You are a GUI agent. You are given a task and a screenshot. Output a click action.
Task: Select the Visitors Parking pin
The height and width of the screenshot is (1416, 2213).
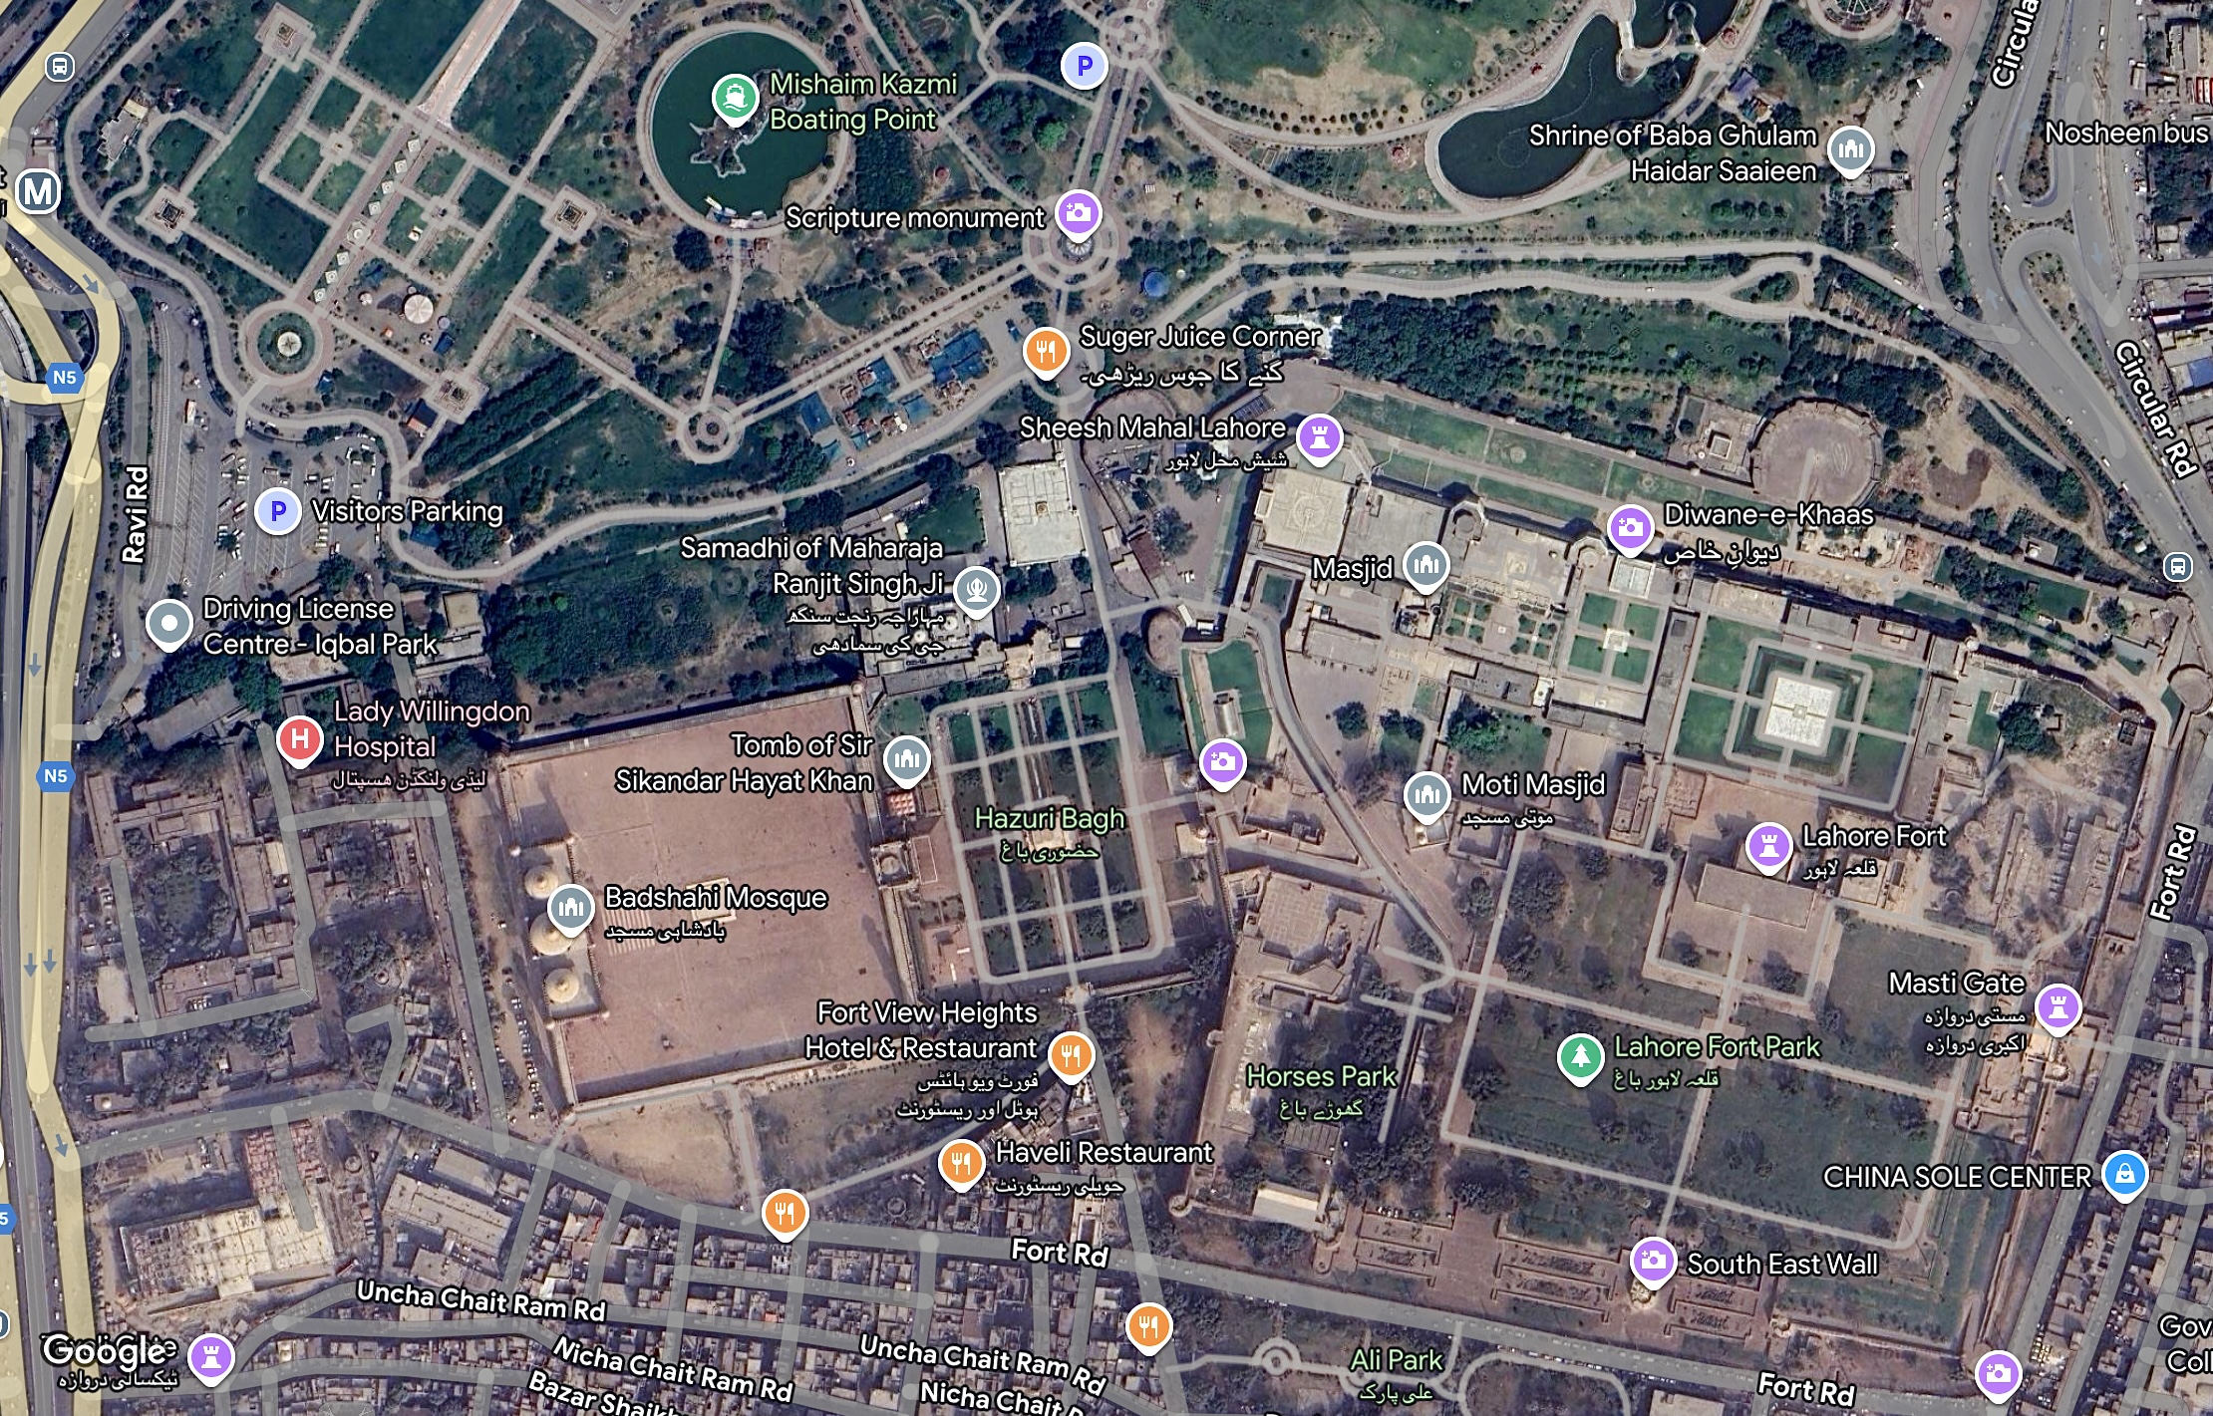278,511
